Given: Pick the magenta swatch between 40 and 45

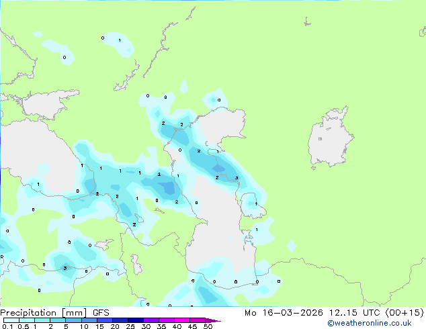Looking at the screenshot, I should pos(182,320).
